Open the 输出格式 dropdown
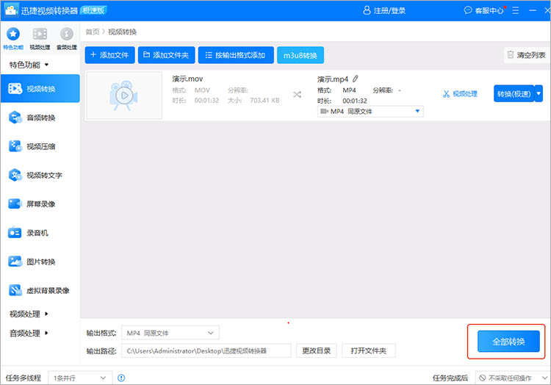Viewport: 551px width, 385px height. click(170, 333)
